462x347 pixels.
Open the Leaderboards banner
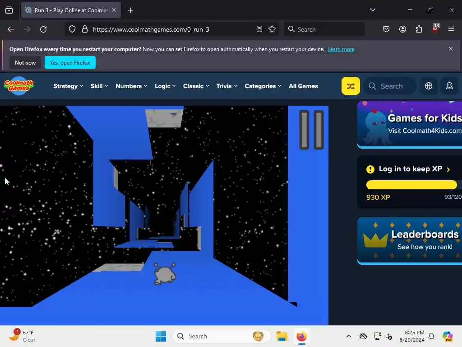pos(410,240)
